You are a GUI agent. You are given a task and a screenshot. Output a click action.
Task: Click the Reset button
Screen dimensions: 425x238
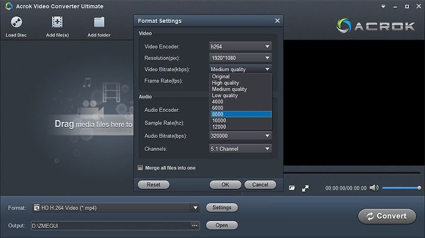click(x=153, y=185)
